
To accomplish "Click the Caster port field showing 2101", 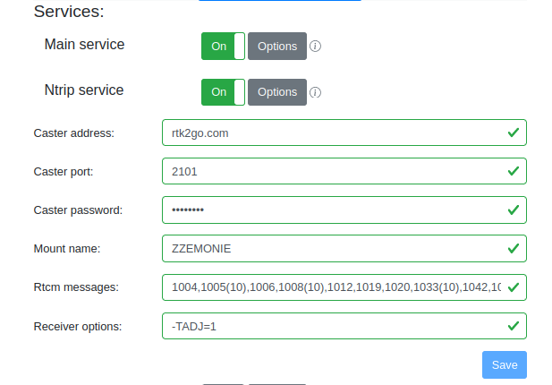I will click(344, 171).
